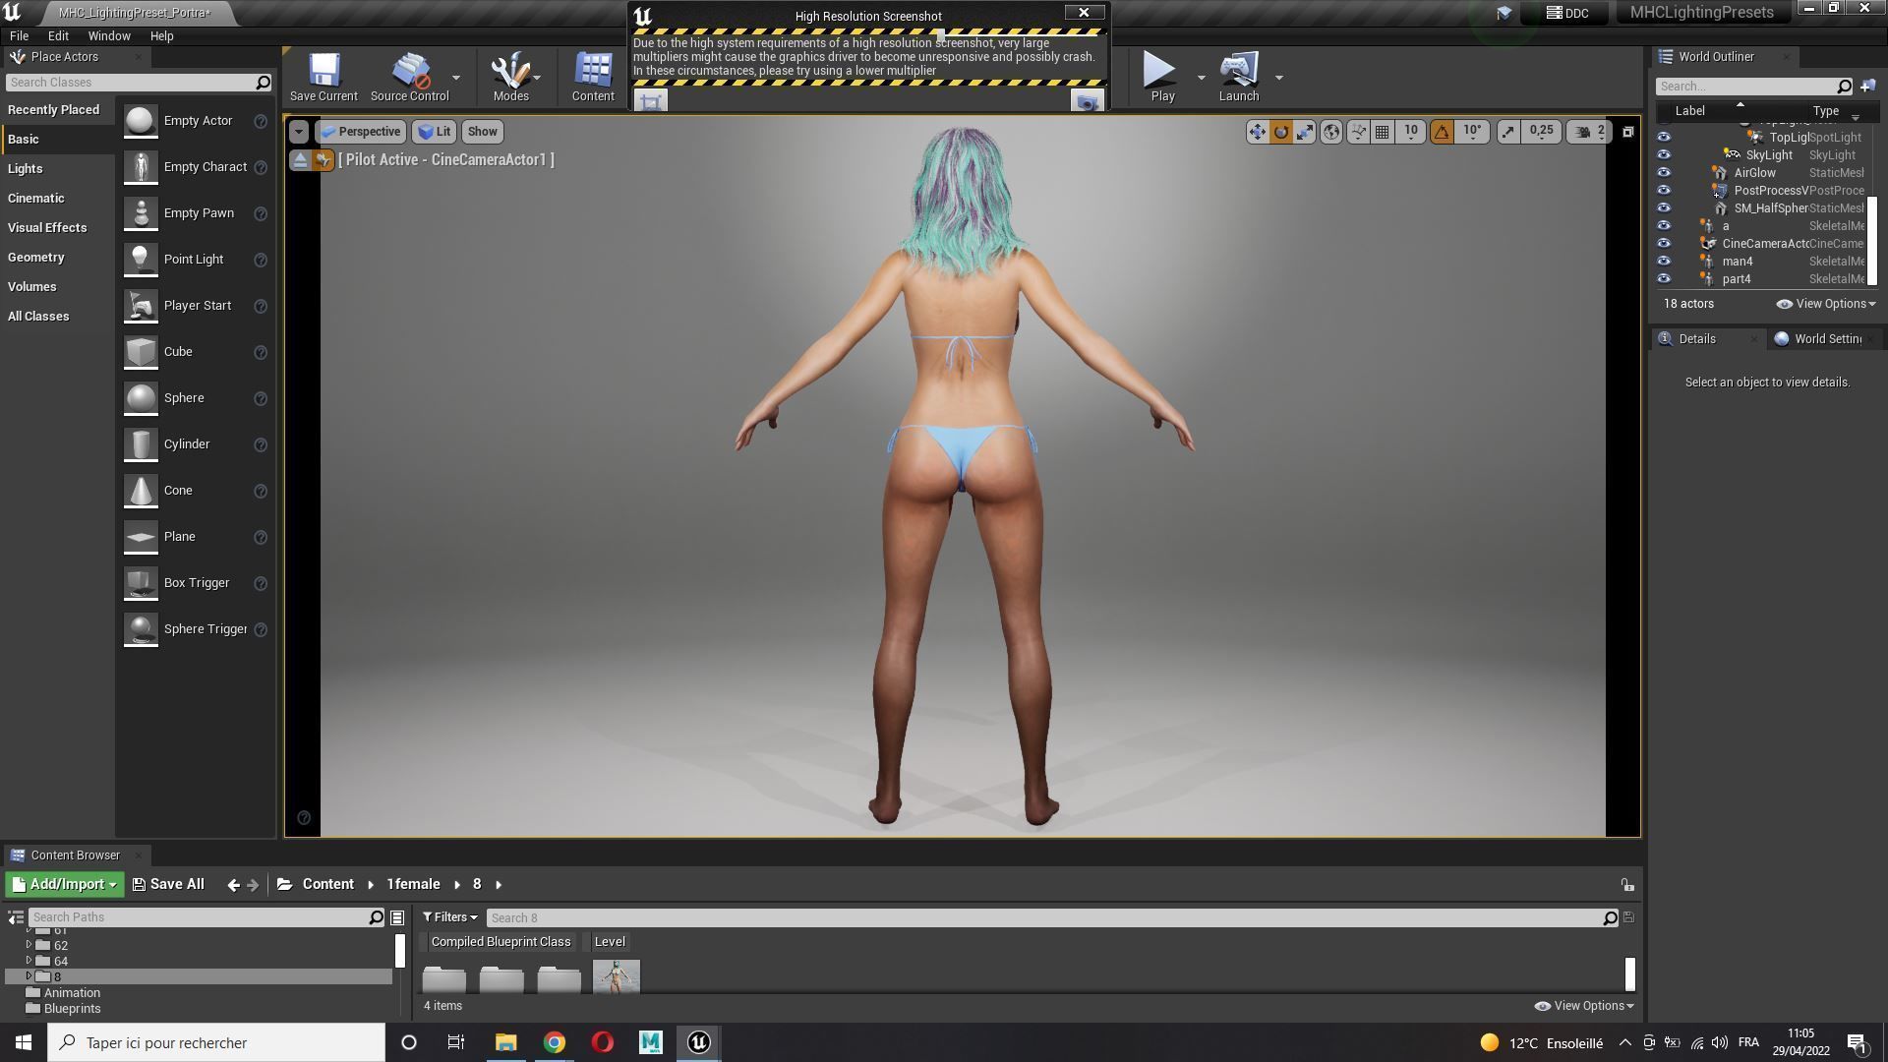Toggle visibility of man4 actor
Screen dimensions: 1888x1062
1664,262
